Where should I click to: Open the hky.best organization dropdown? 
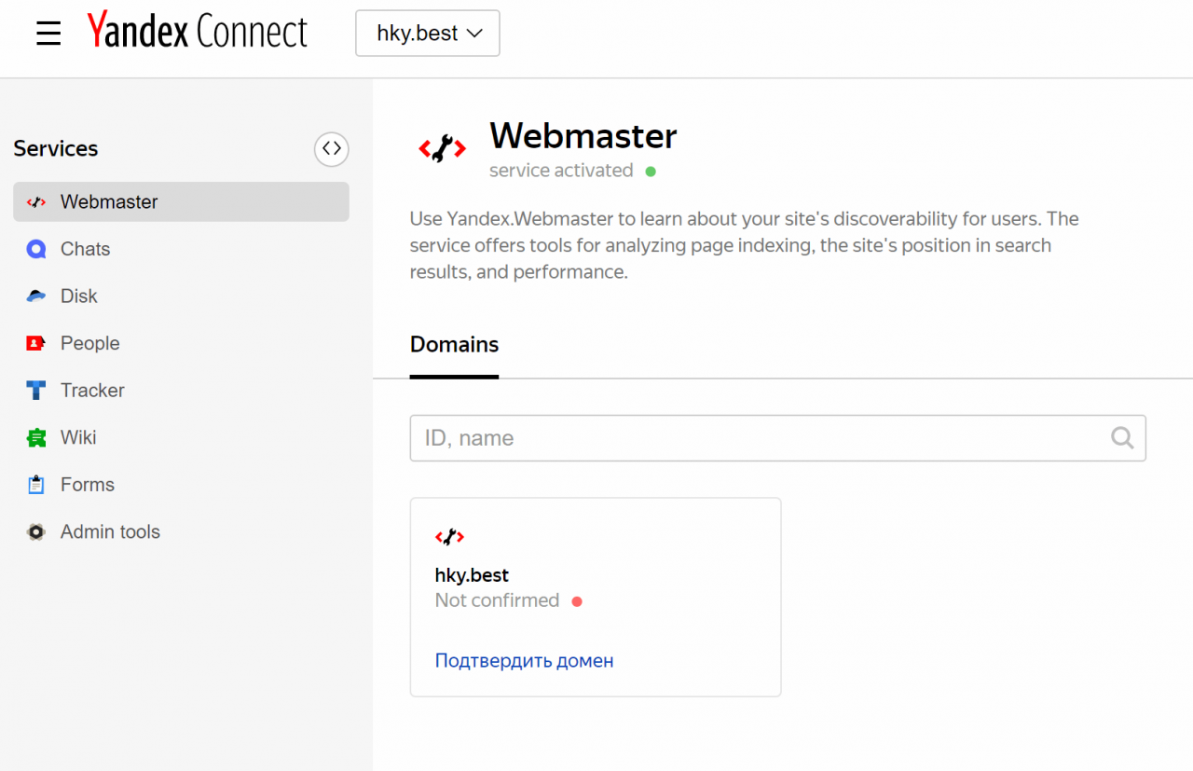(428, 34)
